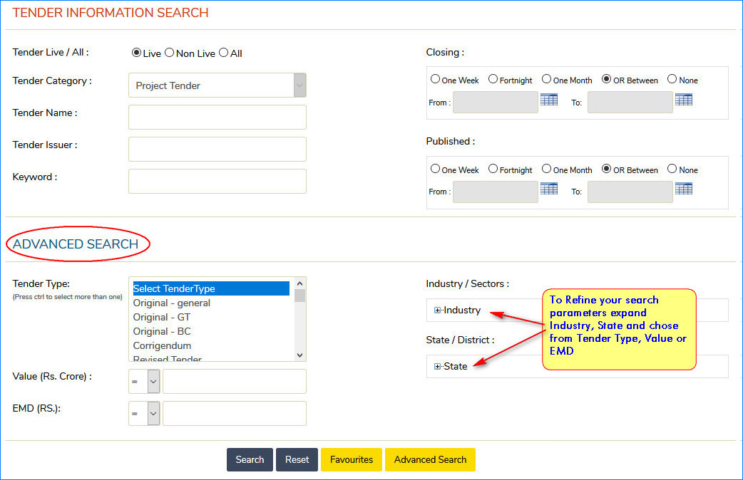This screenshot has width=743, height=480.
Task: Open the EMD operator dropdown
Action: pyautogui.click(x=153, y=413)
